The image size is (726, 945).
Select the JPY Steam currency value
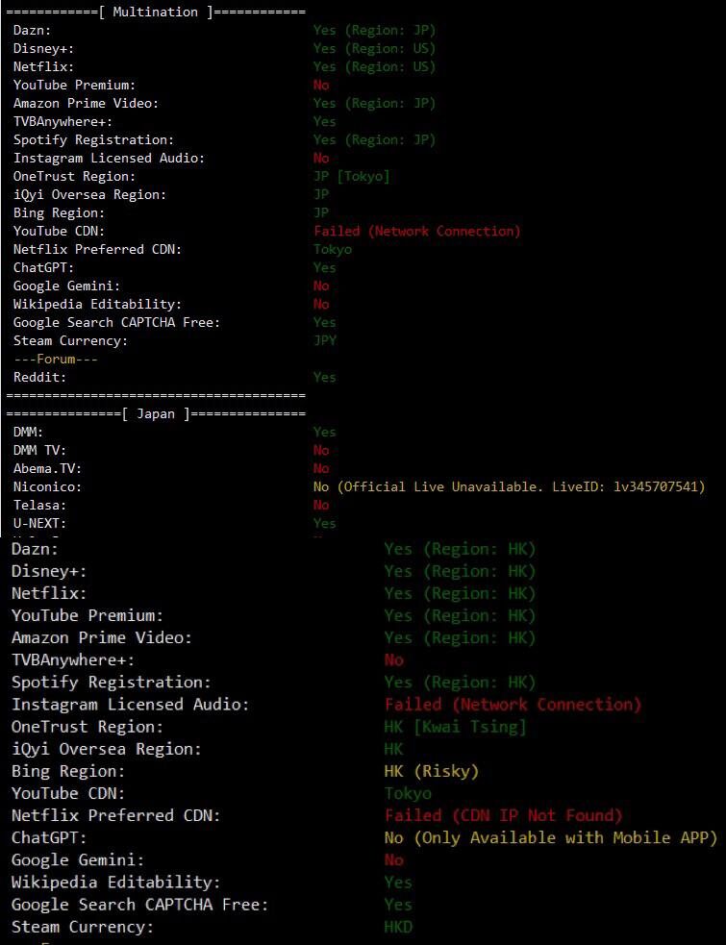(x=325, y=341)
